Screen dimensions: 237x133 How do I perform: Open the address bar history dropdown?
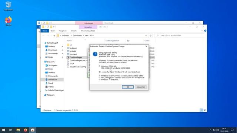coord(146,36)
